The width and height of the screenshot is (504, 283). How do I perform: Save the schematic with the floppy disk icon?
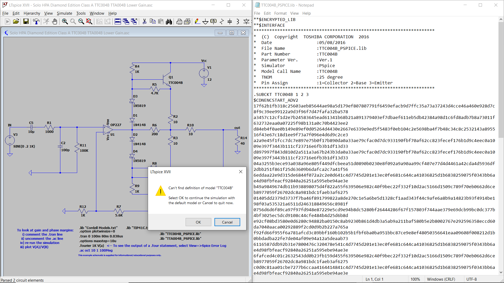[26, 21]
